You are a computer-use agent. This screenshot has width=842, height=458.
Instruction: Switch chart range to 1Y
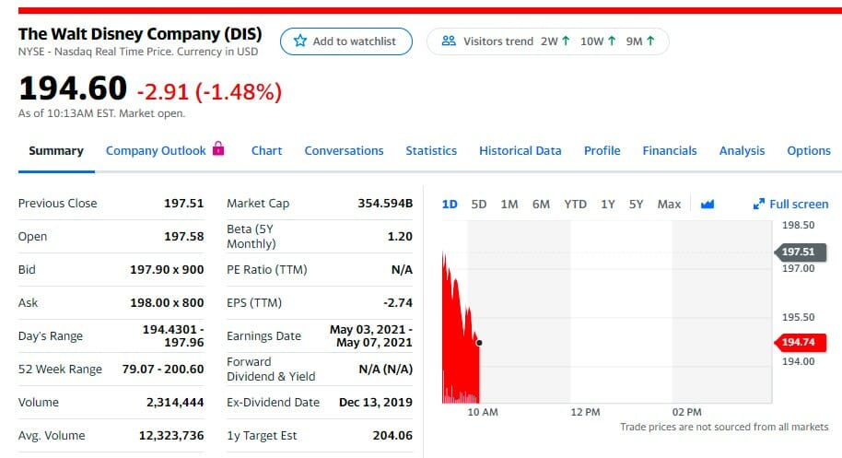608,204
